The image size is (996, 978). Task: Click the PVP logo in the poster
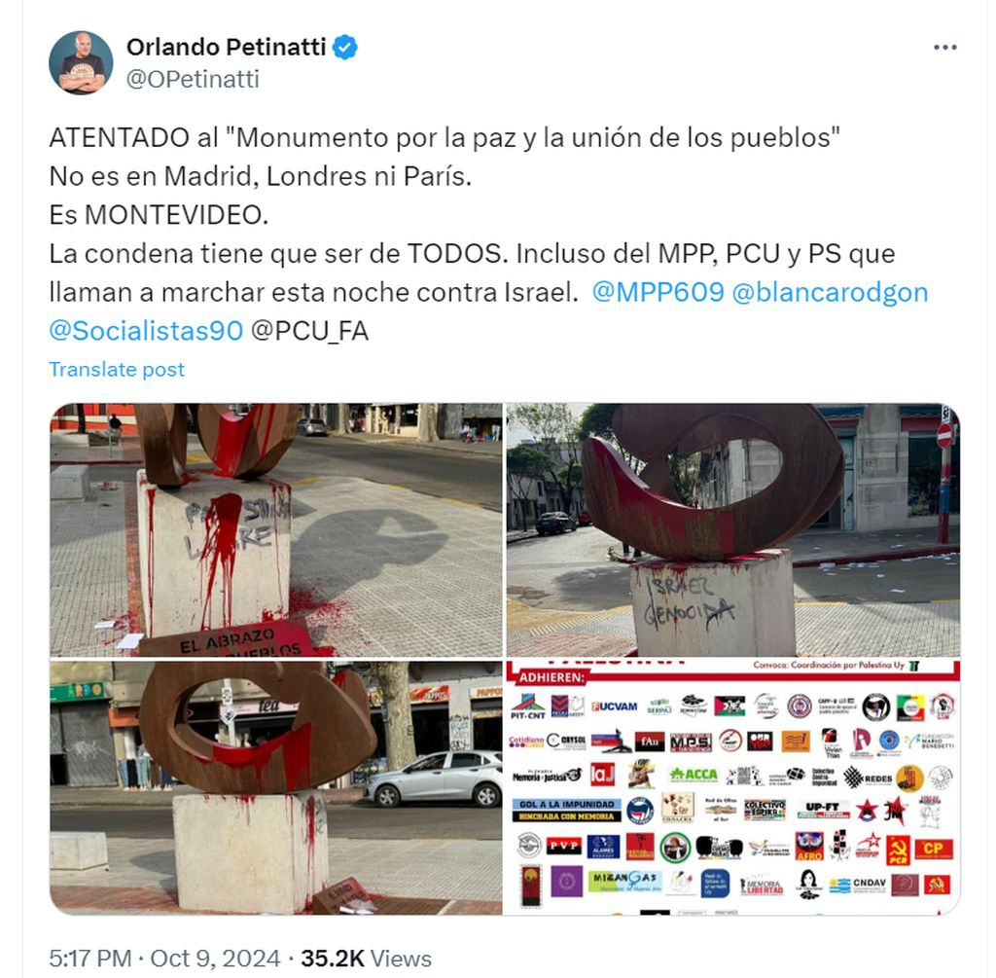coord(564,846)
